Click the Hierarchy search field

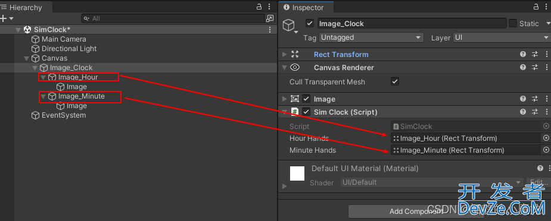coord(173,18)
